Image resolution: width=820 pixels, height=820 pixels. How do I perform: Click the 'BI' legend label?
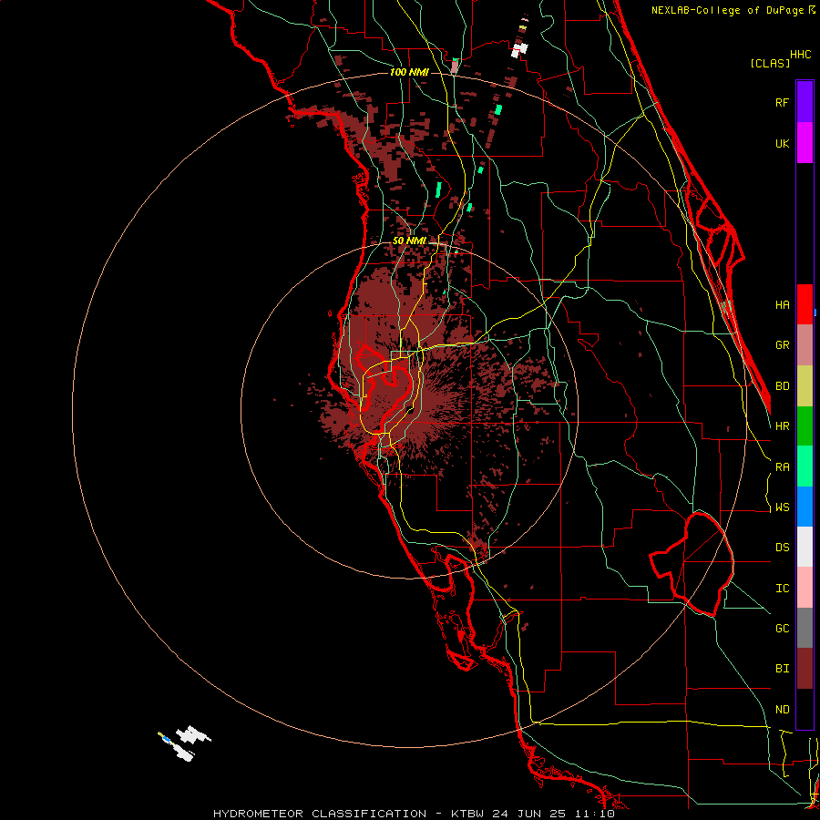point(783,669)
